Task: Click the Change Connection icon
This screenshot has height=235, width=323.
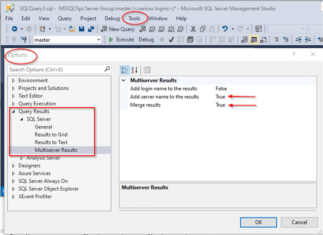Action: coord(24,39)
